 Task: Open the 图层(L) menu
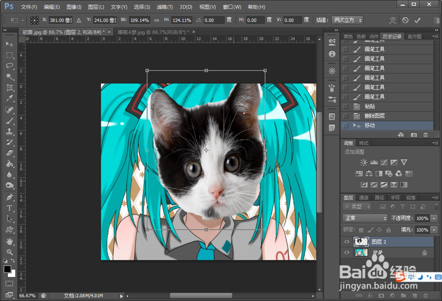click(96, 7)
